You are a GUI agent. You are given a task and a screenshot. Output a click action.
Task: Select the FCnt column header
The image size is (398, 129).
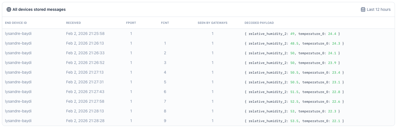click(x=165, y=23)
